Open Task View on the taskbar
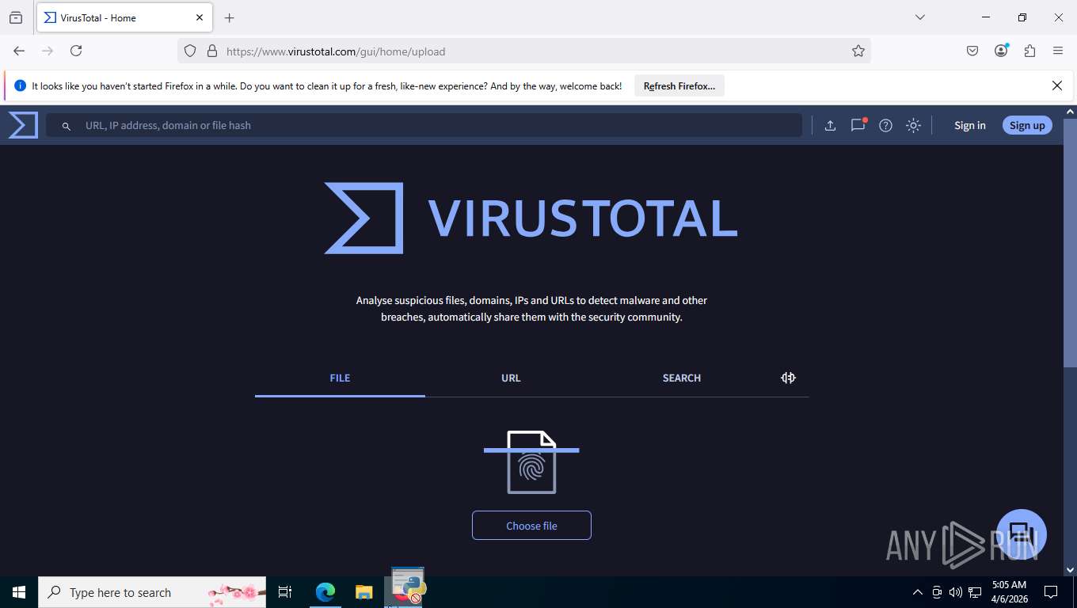1077x608 pixels. (285, 592)
